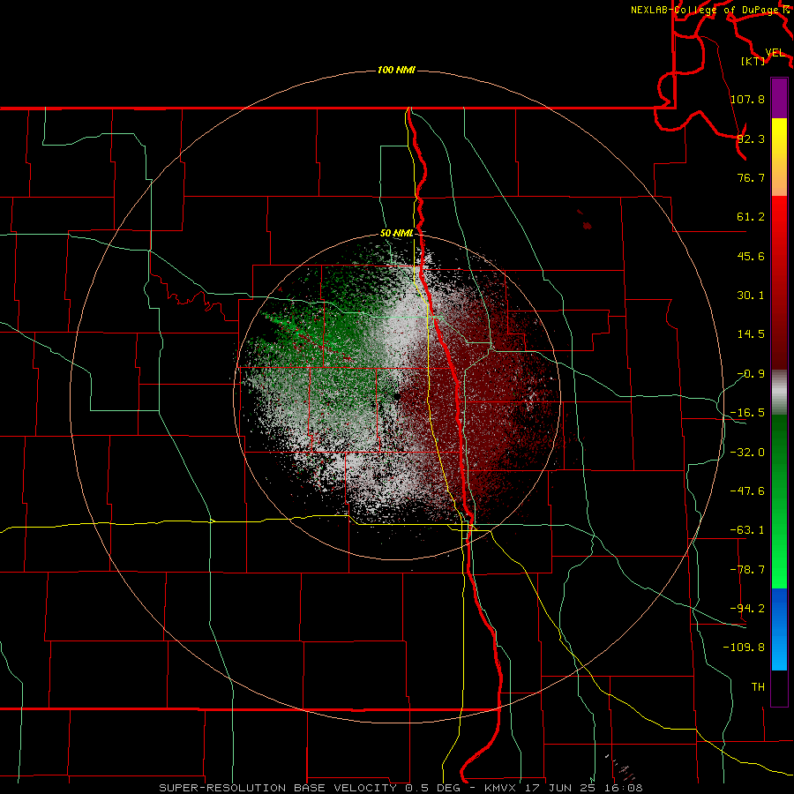
Task: Click the 61.2 velocity scale value
Action: [751, 217]
